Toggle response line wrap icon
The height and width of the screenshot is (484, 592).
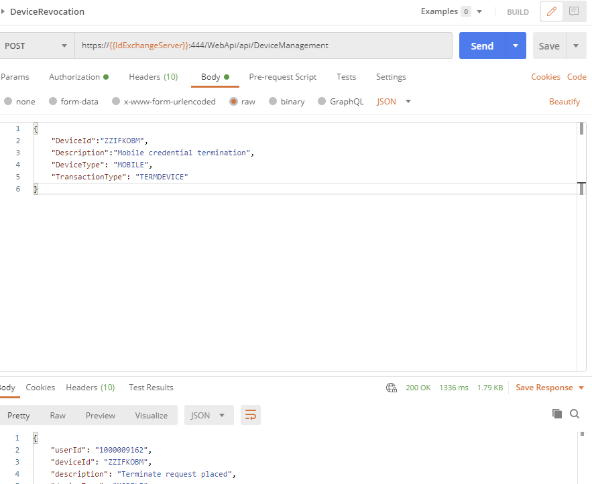[251, 416]
